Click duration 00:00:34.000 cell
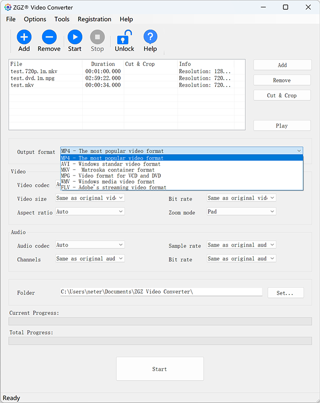Viewport: 320px width, 403px height. (x=103, y=85)
